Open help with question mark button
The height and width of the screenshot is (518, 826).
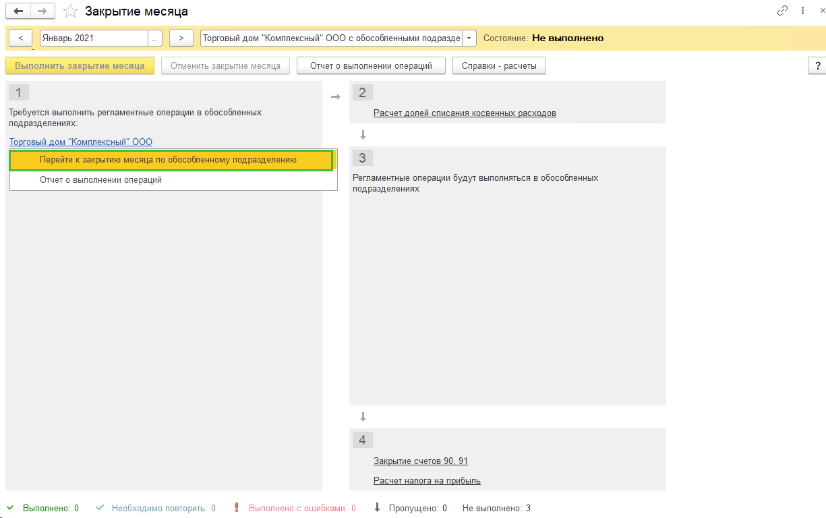click(x=817, y=66)
